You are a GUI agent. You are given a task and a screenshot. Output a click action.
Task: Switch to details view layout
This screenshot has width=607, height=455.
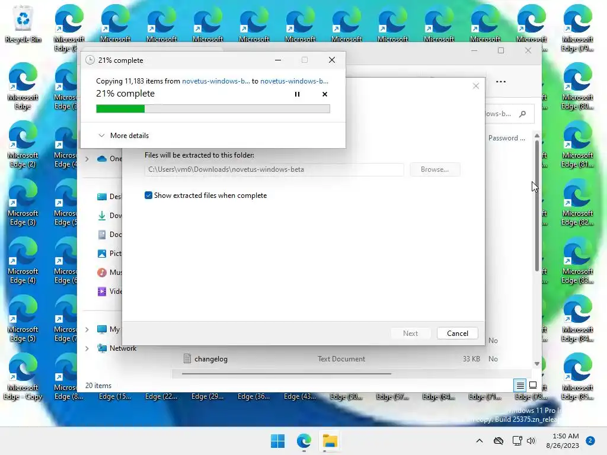pyautogui.click(x=520, y=385)
